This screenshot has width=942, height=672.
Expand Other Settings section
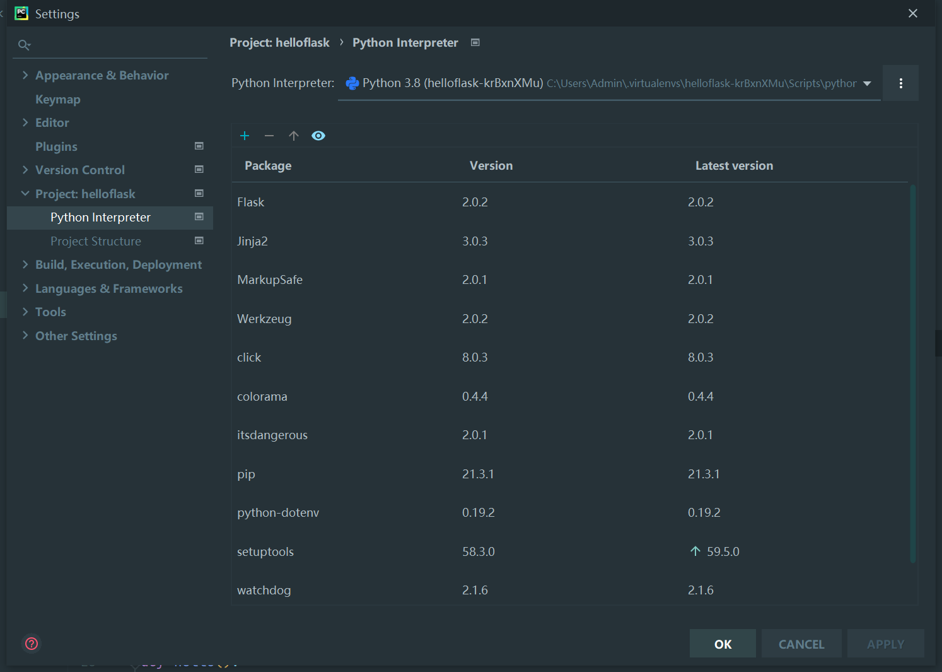[25, 336]
